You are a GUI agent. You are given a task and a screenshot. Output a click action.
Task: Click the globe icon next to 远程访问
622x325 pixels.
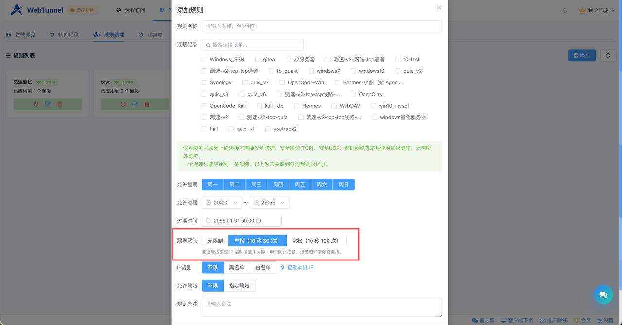pyautogui.click(x=119, y=10)
